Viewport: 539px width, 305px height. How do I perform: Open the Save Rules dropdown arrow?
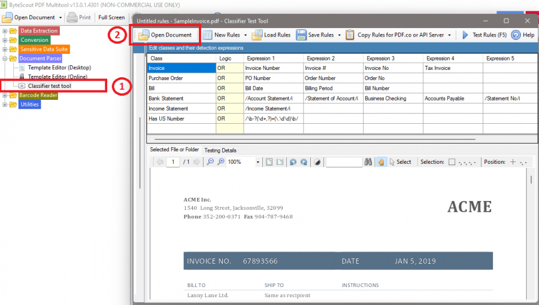[x=340, y=35]
